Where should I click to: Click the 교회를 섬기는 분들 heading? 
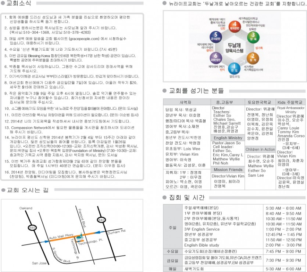(196, 91)
